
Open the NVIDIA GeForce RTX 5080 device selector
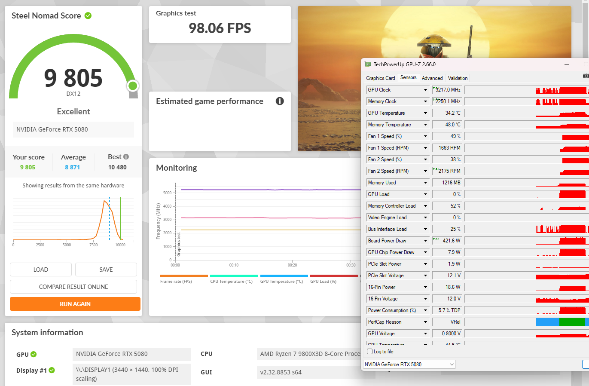[x=409, y=365]
